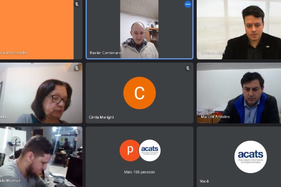Click muted mic icon on Cintia Merighi tile

click(187, 68)
